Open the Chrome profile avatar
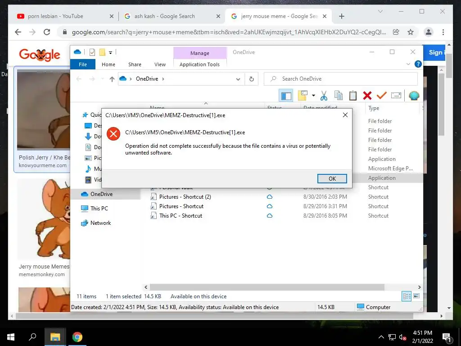Screen dimensions: 461x346 pyautogui.click(x=429, y=32)
